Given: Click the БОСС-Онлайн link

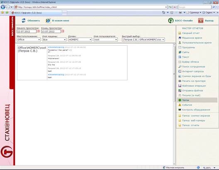Looking at the screenshot, I should pos(184,21).
